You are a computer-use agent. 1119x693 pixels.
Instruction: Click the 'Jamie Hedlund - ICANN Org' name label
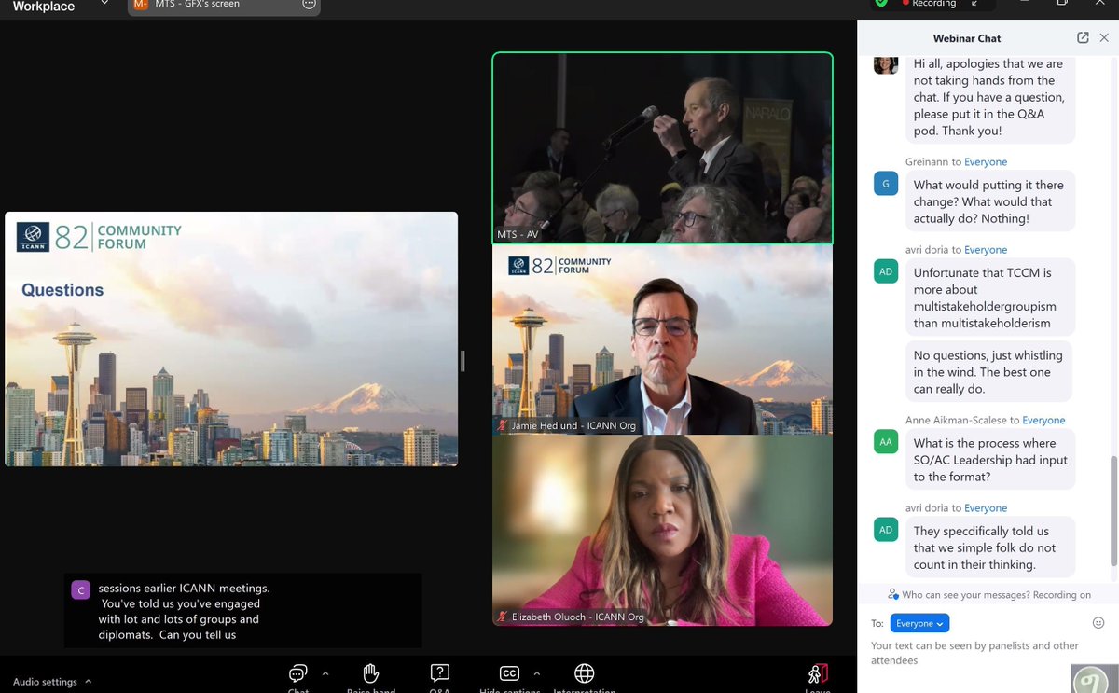(566, 425)
